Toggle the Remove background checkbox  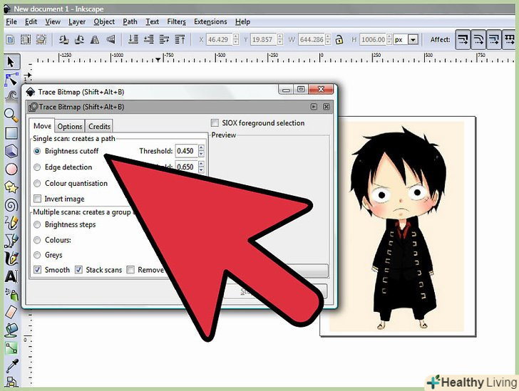point(130,270)
